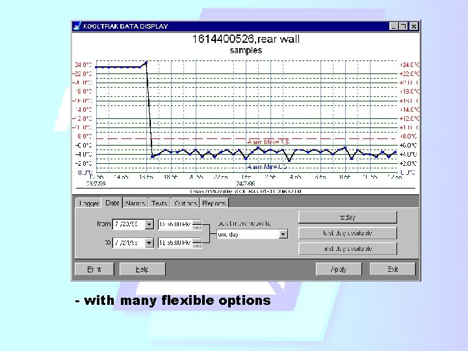Apply the date range settings
The width and height of the screenshot is (468, 351).
[339, 269]
